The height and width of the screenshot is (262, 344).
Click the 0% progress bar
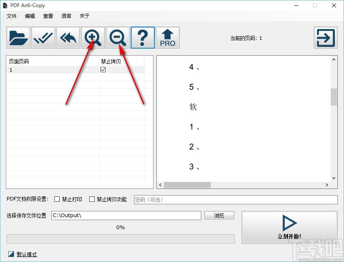click(120, 239)
